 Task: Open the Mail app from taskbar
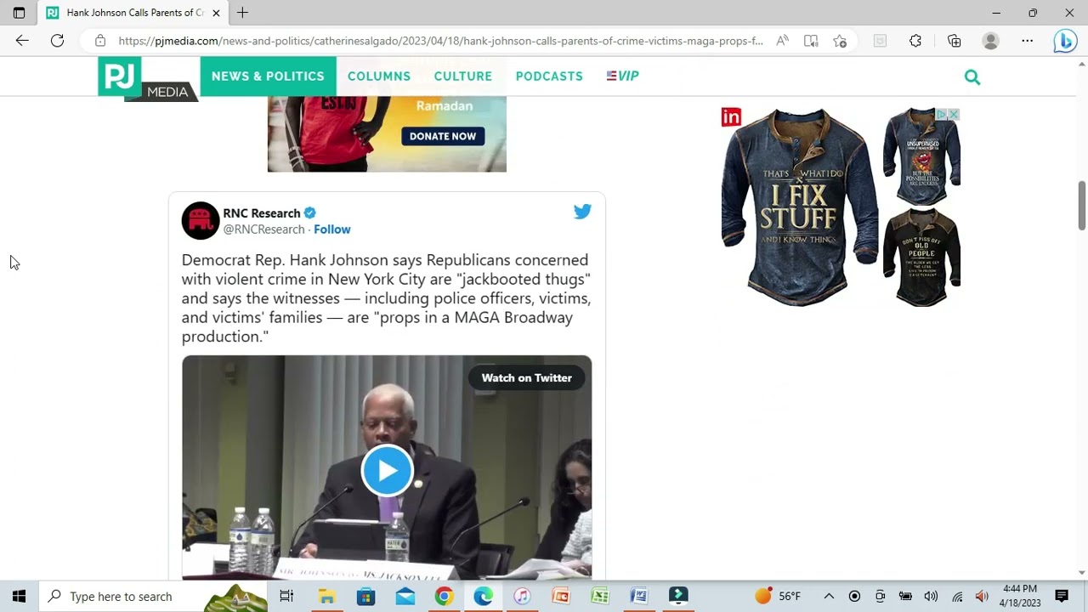click(405, 596)
